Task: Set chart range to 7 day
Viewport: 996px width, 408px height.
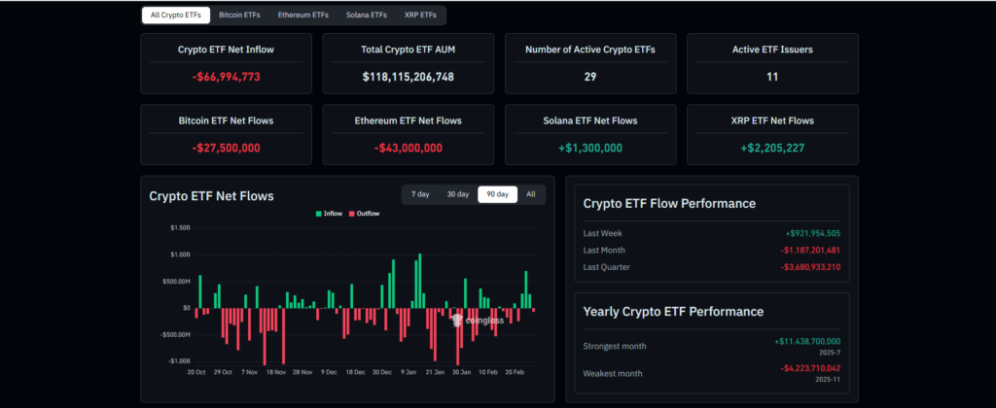Action: coord(420,194)
